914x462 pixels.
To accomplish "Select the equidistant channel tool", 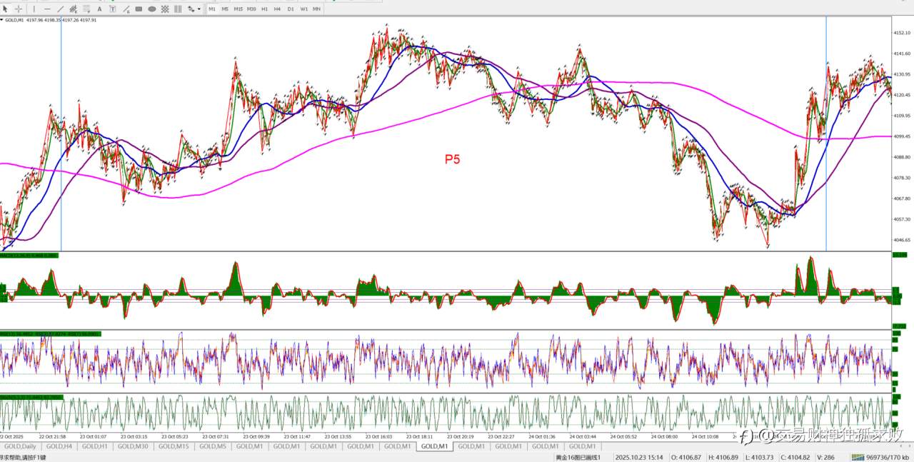I will point(74,9).
